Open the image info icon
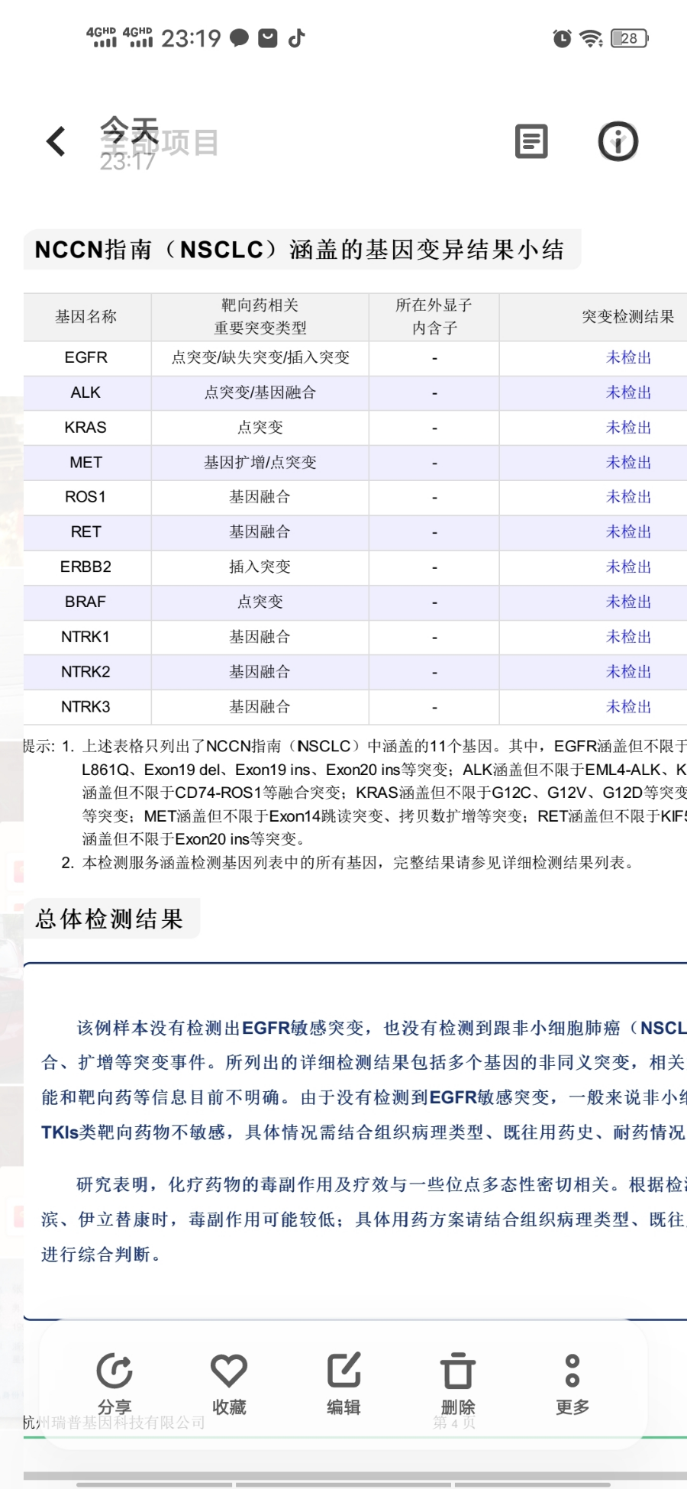687x1489 pixels. 618,141
